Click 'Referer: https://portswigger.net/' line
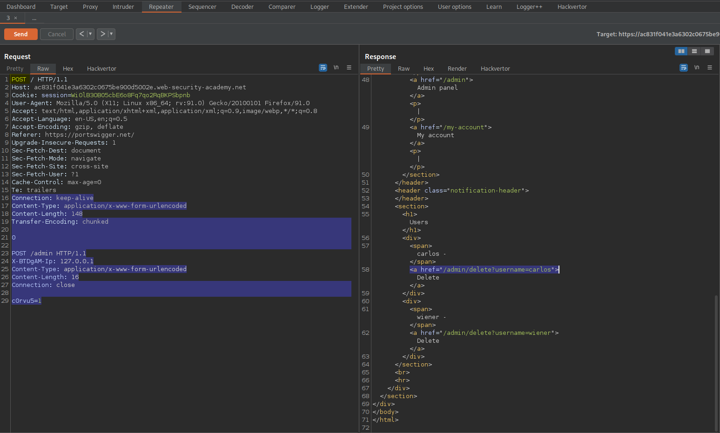This screenshot has width=720, height=433. click(x=73, y=134)
